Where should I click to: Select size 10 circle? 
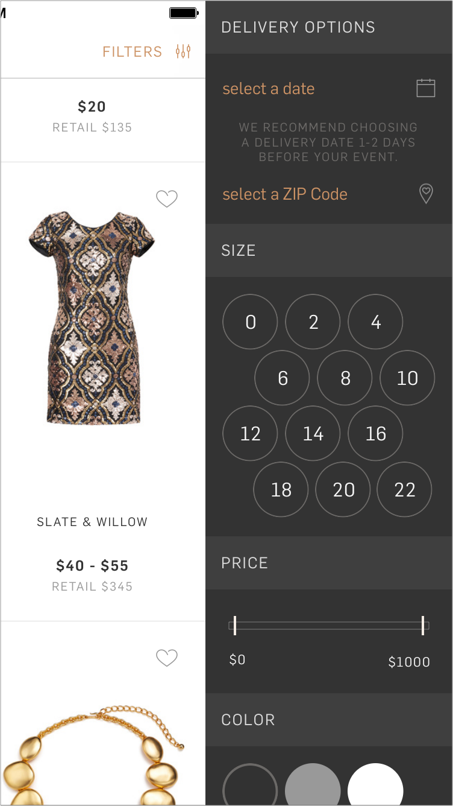pyautogui.click(x=407, y=378)
